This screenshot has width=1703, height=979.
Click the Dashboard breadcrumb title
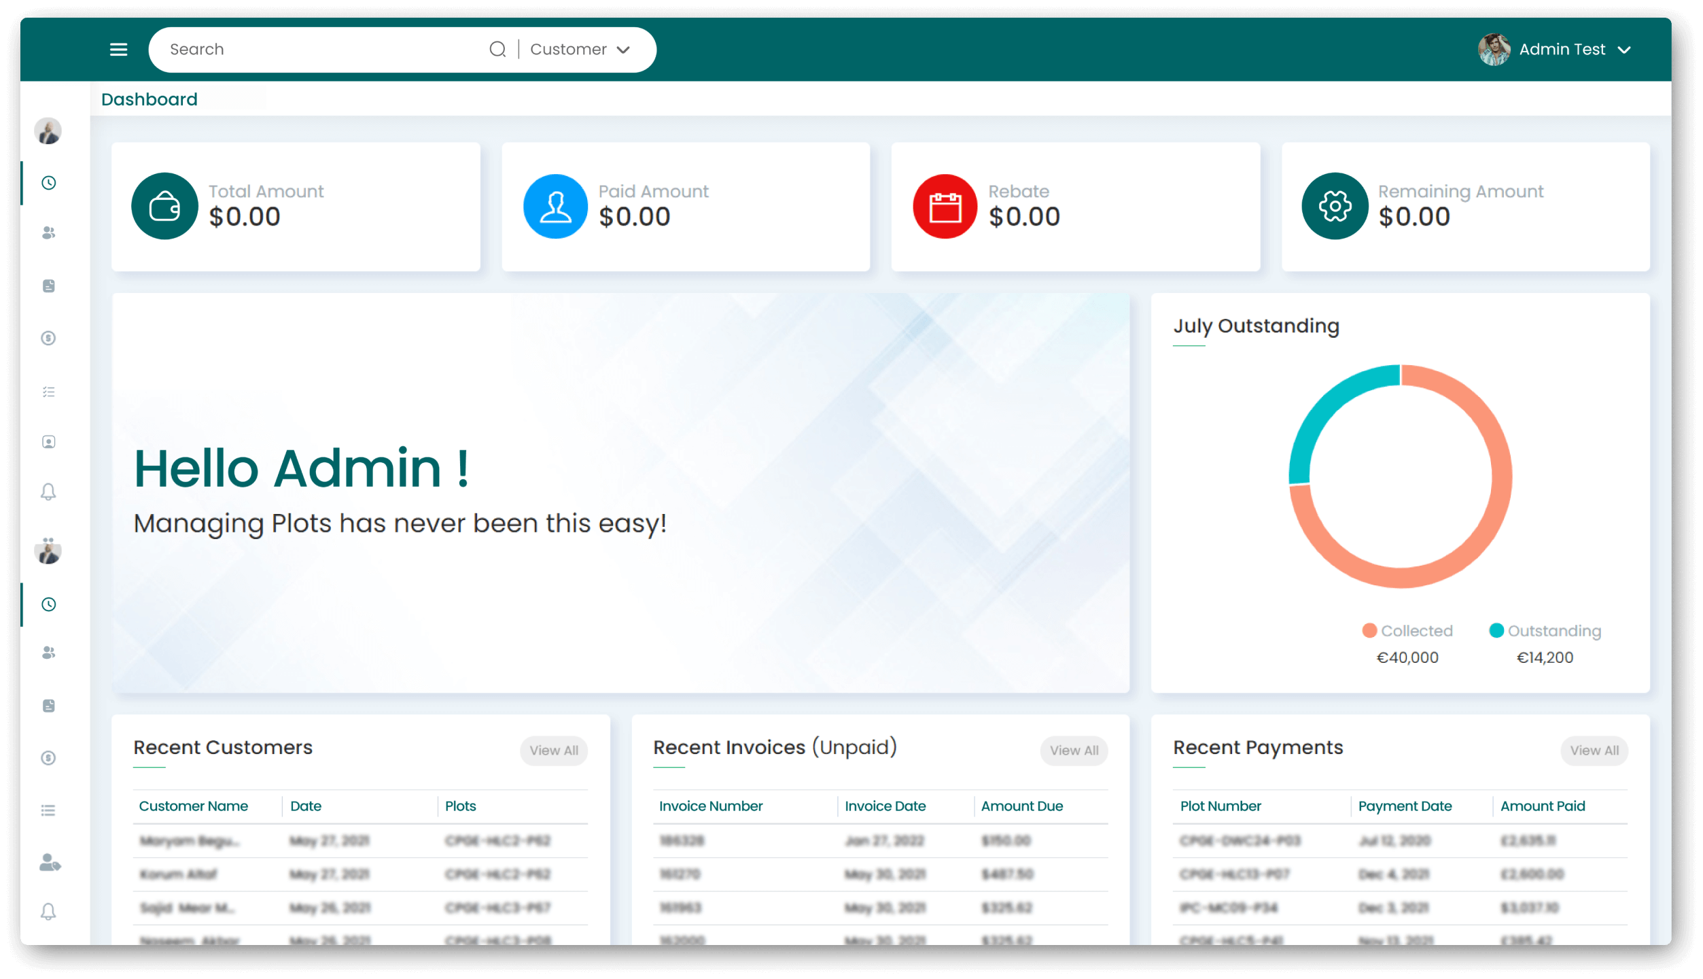coord(150,99)
